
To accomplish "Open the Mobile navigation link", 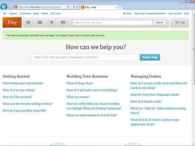I will pos(45,14).
